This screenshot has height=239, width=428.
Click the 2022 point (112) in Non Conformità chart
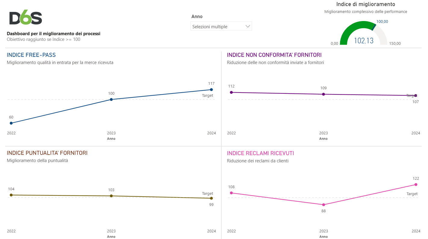[231, 92]
